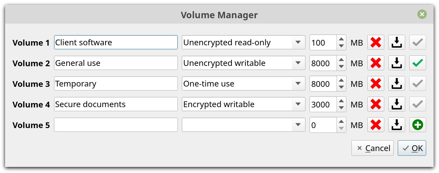The image size is (439, 173).
Task: Open the Unencrypted read-only type dropdown
Action: pos(243,43)
